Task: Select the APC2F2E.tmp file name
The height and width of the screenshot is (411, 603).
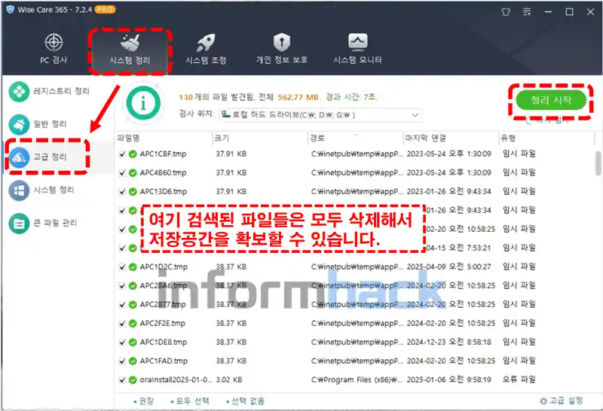Action: point(163,324)
